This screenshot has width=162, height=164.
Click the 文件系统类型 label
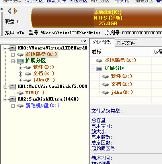[107, 111]
